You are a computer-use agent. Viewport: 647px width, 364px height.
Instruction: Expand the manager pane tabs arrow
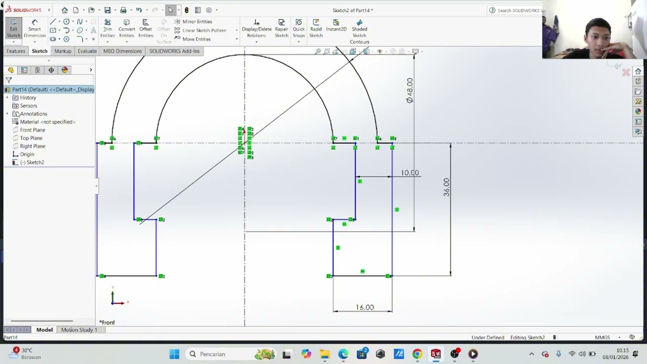tap(90, 70)
